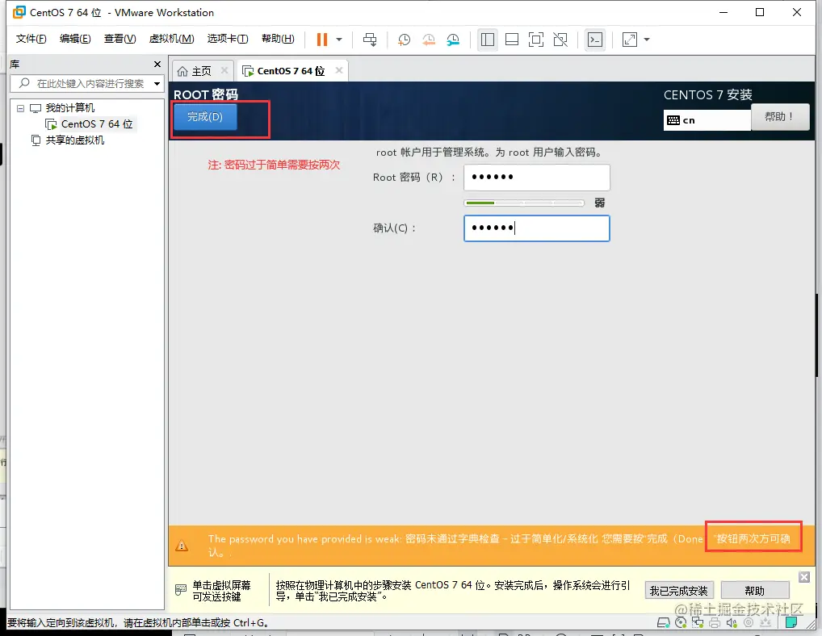Viewport: 822px width, 636px height.
Task: Pause the virtual machine with the orange pause icon
Action: coord(322,40)
